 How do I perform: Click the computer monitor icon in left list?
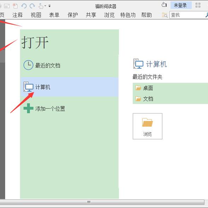28,87
